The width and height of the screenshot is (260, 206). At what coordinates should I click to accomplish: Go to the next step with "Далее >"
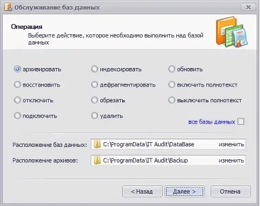[x=185, y=192]
